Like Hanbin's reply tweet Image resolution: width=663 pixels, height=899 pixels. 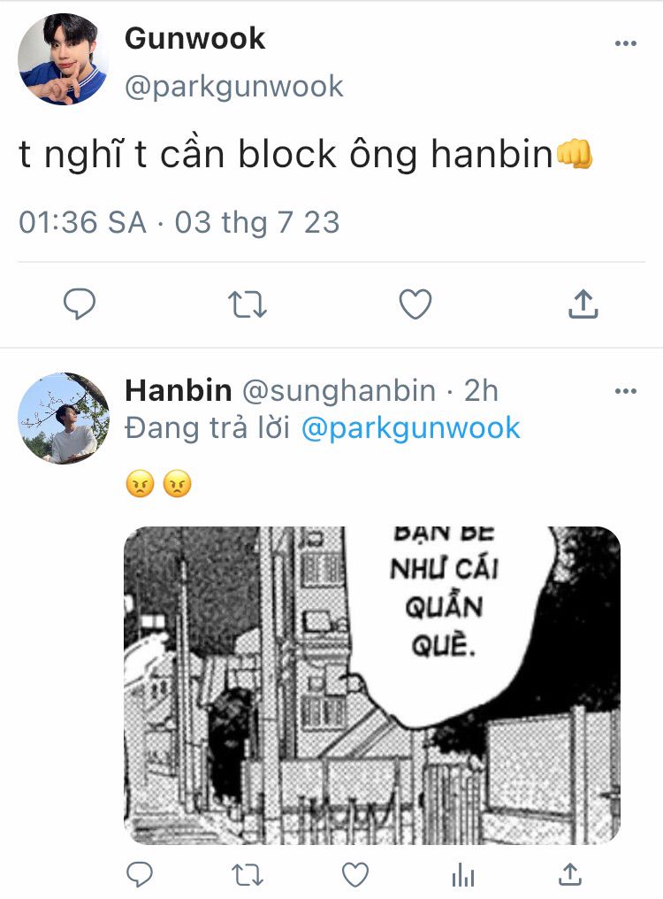coord(354,875)
